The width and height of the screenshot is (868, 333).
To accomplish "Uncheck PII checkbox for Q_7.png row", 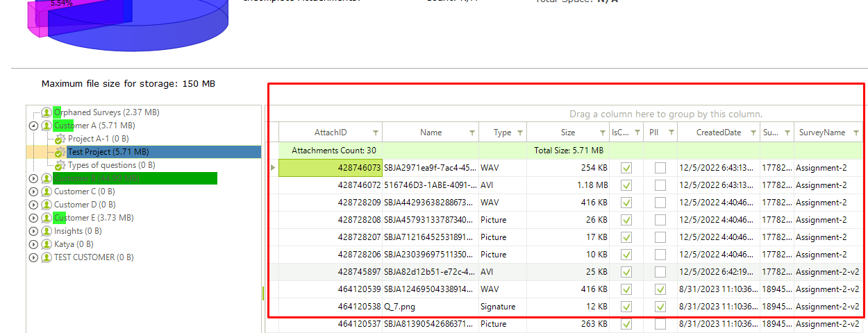I will point(660,307).
